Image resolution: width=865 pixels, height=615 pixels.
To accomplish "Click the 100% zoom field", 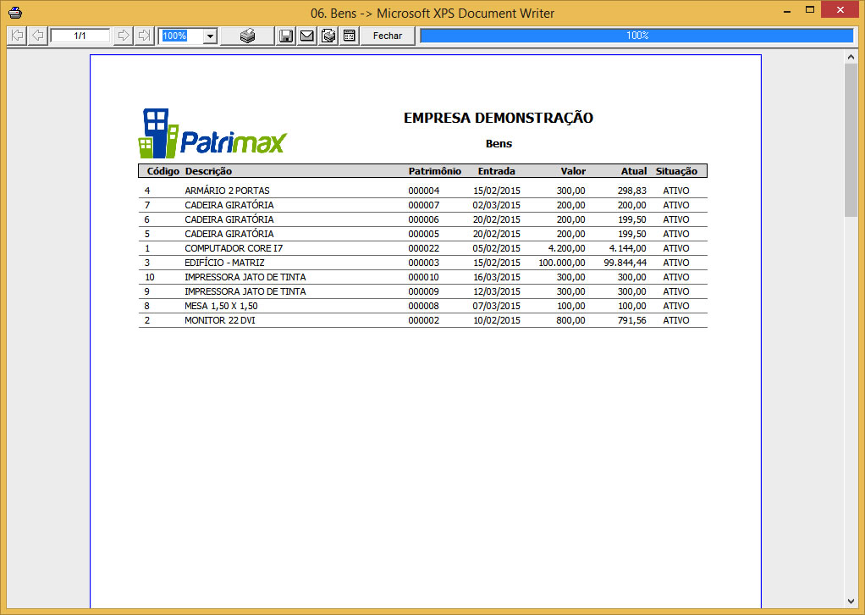I will point(181,36).
